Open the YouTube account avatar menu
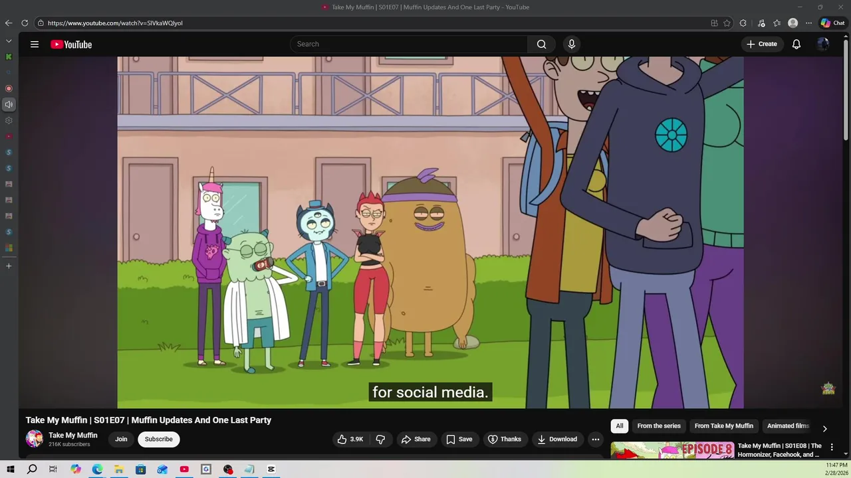 coord(823,44)
